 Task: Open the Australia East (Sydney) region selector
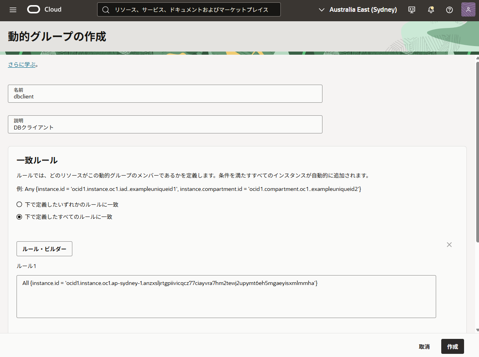363,9
